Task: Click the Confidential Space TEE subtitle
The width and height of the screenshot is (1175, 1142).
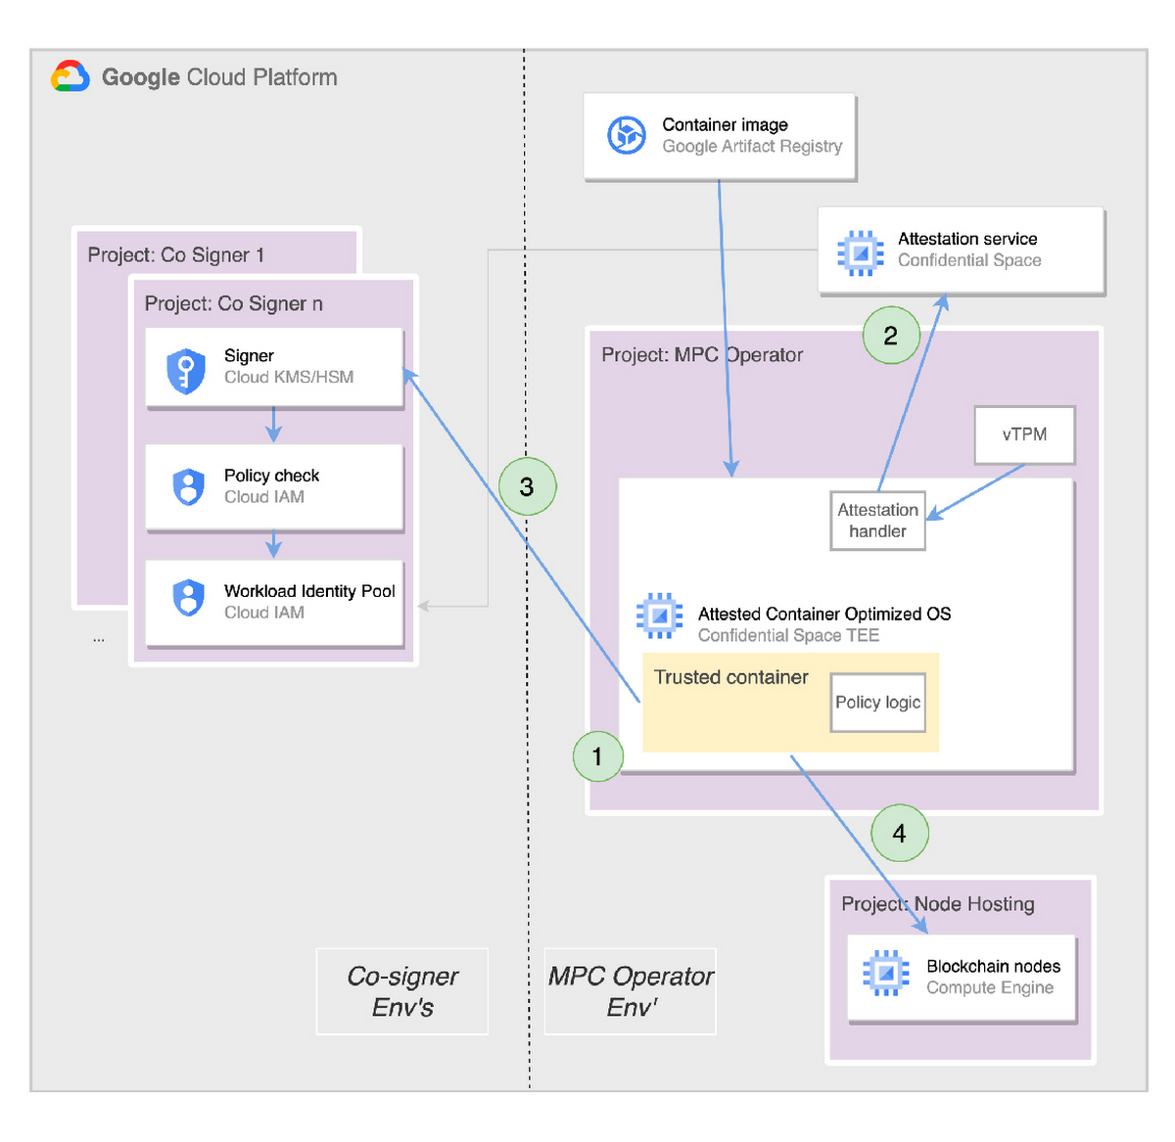Action: point(788,635)
